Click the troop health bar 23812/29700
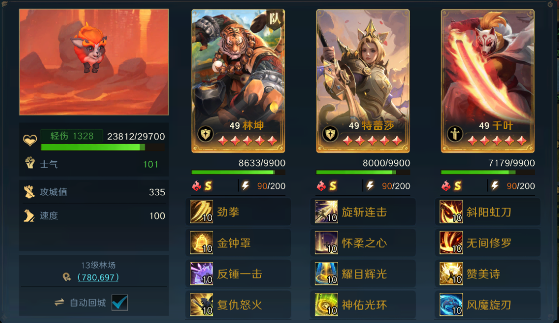Image resolution: width=559 pixels, height=323 pixels. (x=102, y=147)
